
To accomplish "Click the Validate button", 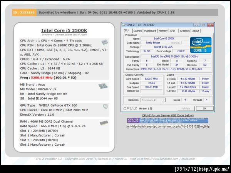I will coord(186,108).
